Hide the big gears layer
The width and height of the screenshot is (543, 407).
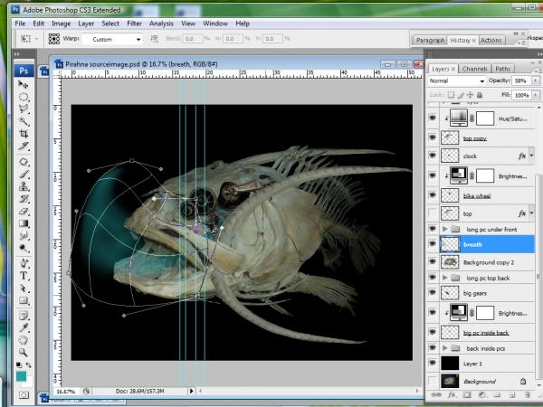point(433,293)
